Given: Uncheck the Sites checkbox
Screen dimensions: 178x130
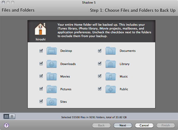Looking at the screenshot, I should [x=41, y=101].
